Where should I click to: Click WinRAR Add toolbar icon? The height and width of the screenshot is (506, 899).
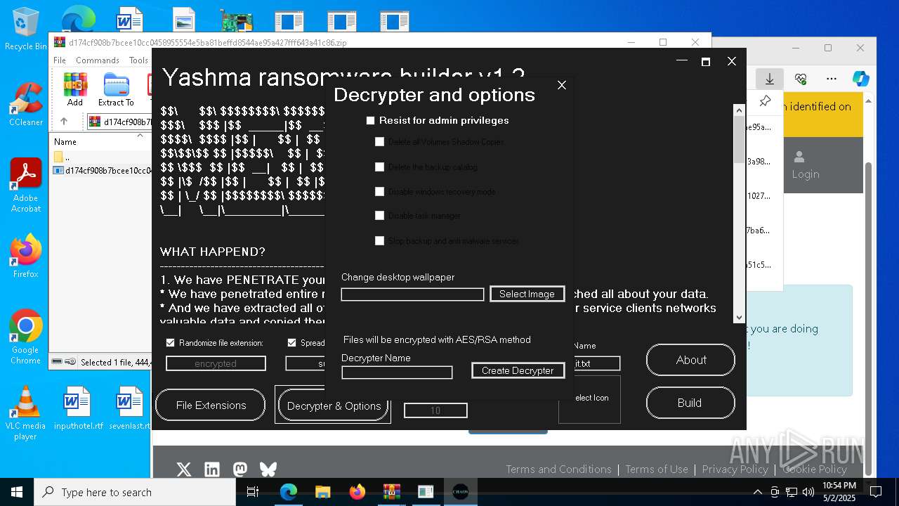tap(75, 90)
